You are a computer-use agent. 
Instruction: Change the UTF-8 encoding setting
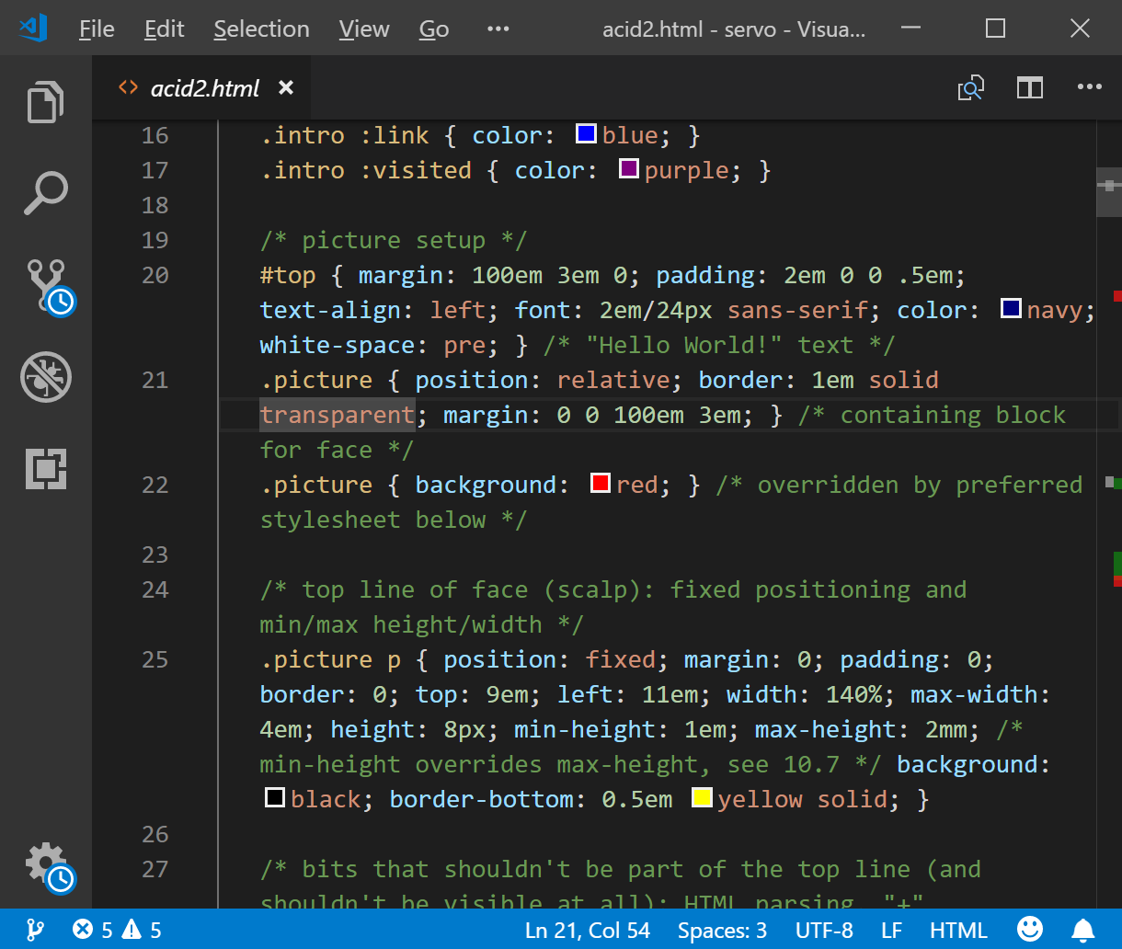[823, 930]
